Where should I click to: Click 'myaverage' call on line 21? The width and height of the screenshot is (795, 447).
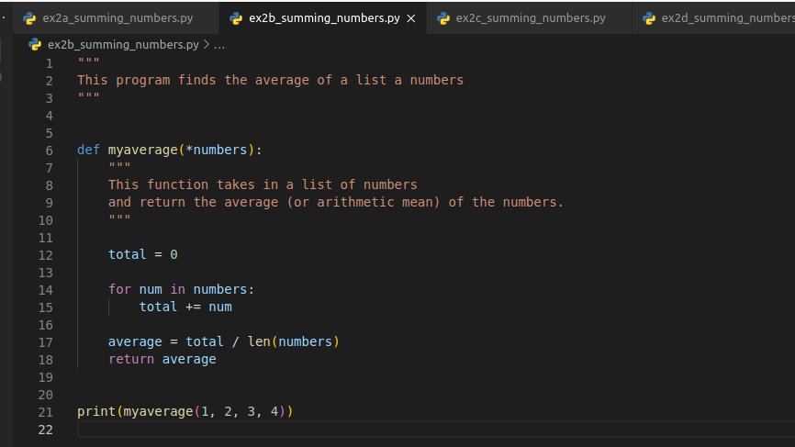[x=158, y=411]
